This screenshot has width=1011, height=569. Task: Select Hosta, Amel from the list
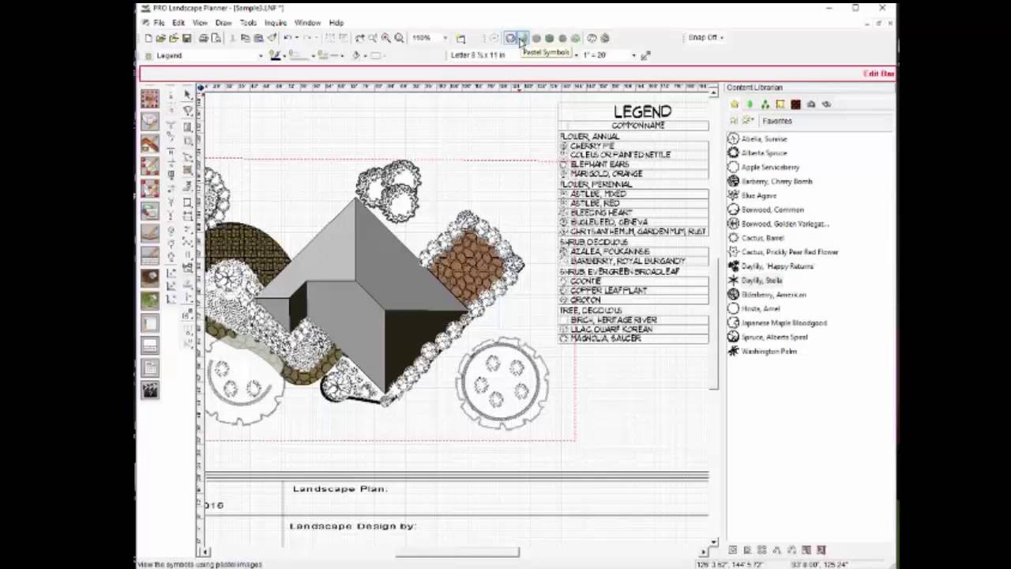click(761, 309)
